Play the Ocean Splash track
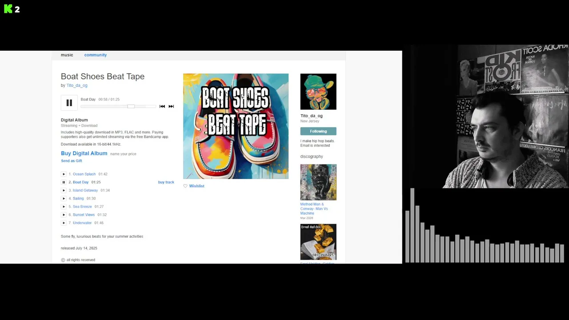Screen dimensions: 569x320 pos(64,174)
